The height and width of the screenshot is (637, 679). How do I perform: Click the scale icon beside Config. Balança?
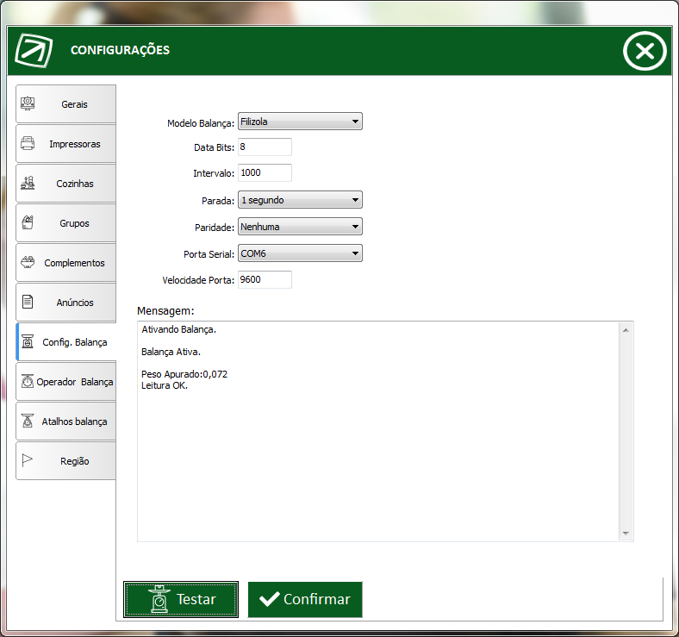pos(28,341)
